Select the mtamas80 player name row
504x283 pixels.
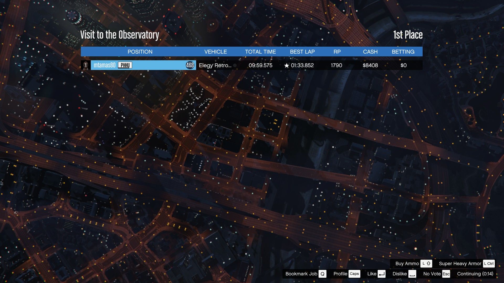[x=104, y=65]
